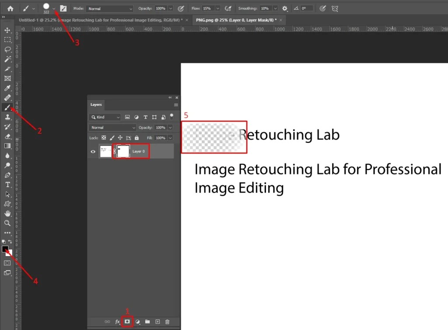Select the Gradient tool
The width and height of the screenshot is (448, 330).
[7, 146]
